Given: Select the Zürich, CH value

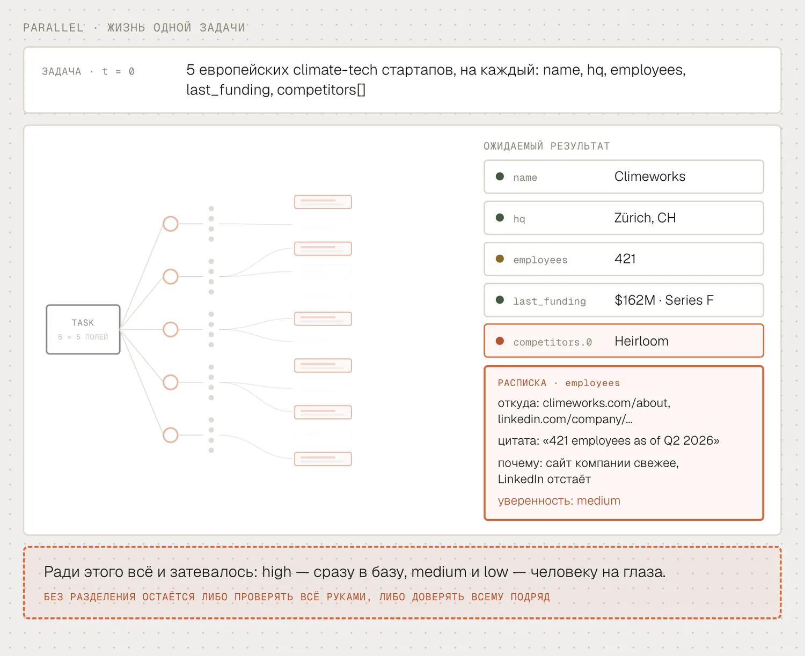Looking at the screenshot, I should [645, 218].
